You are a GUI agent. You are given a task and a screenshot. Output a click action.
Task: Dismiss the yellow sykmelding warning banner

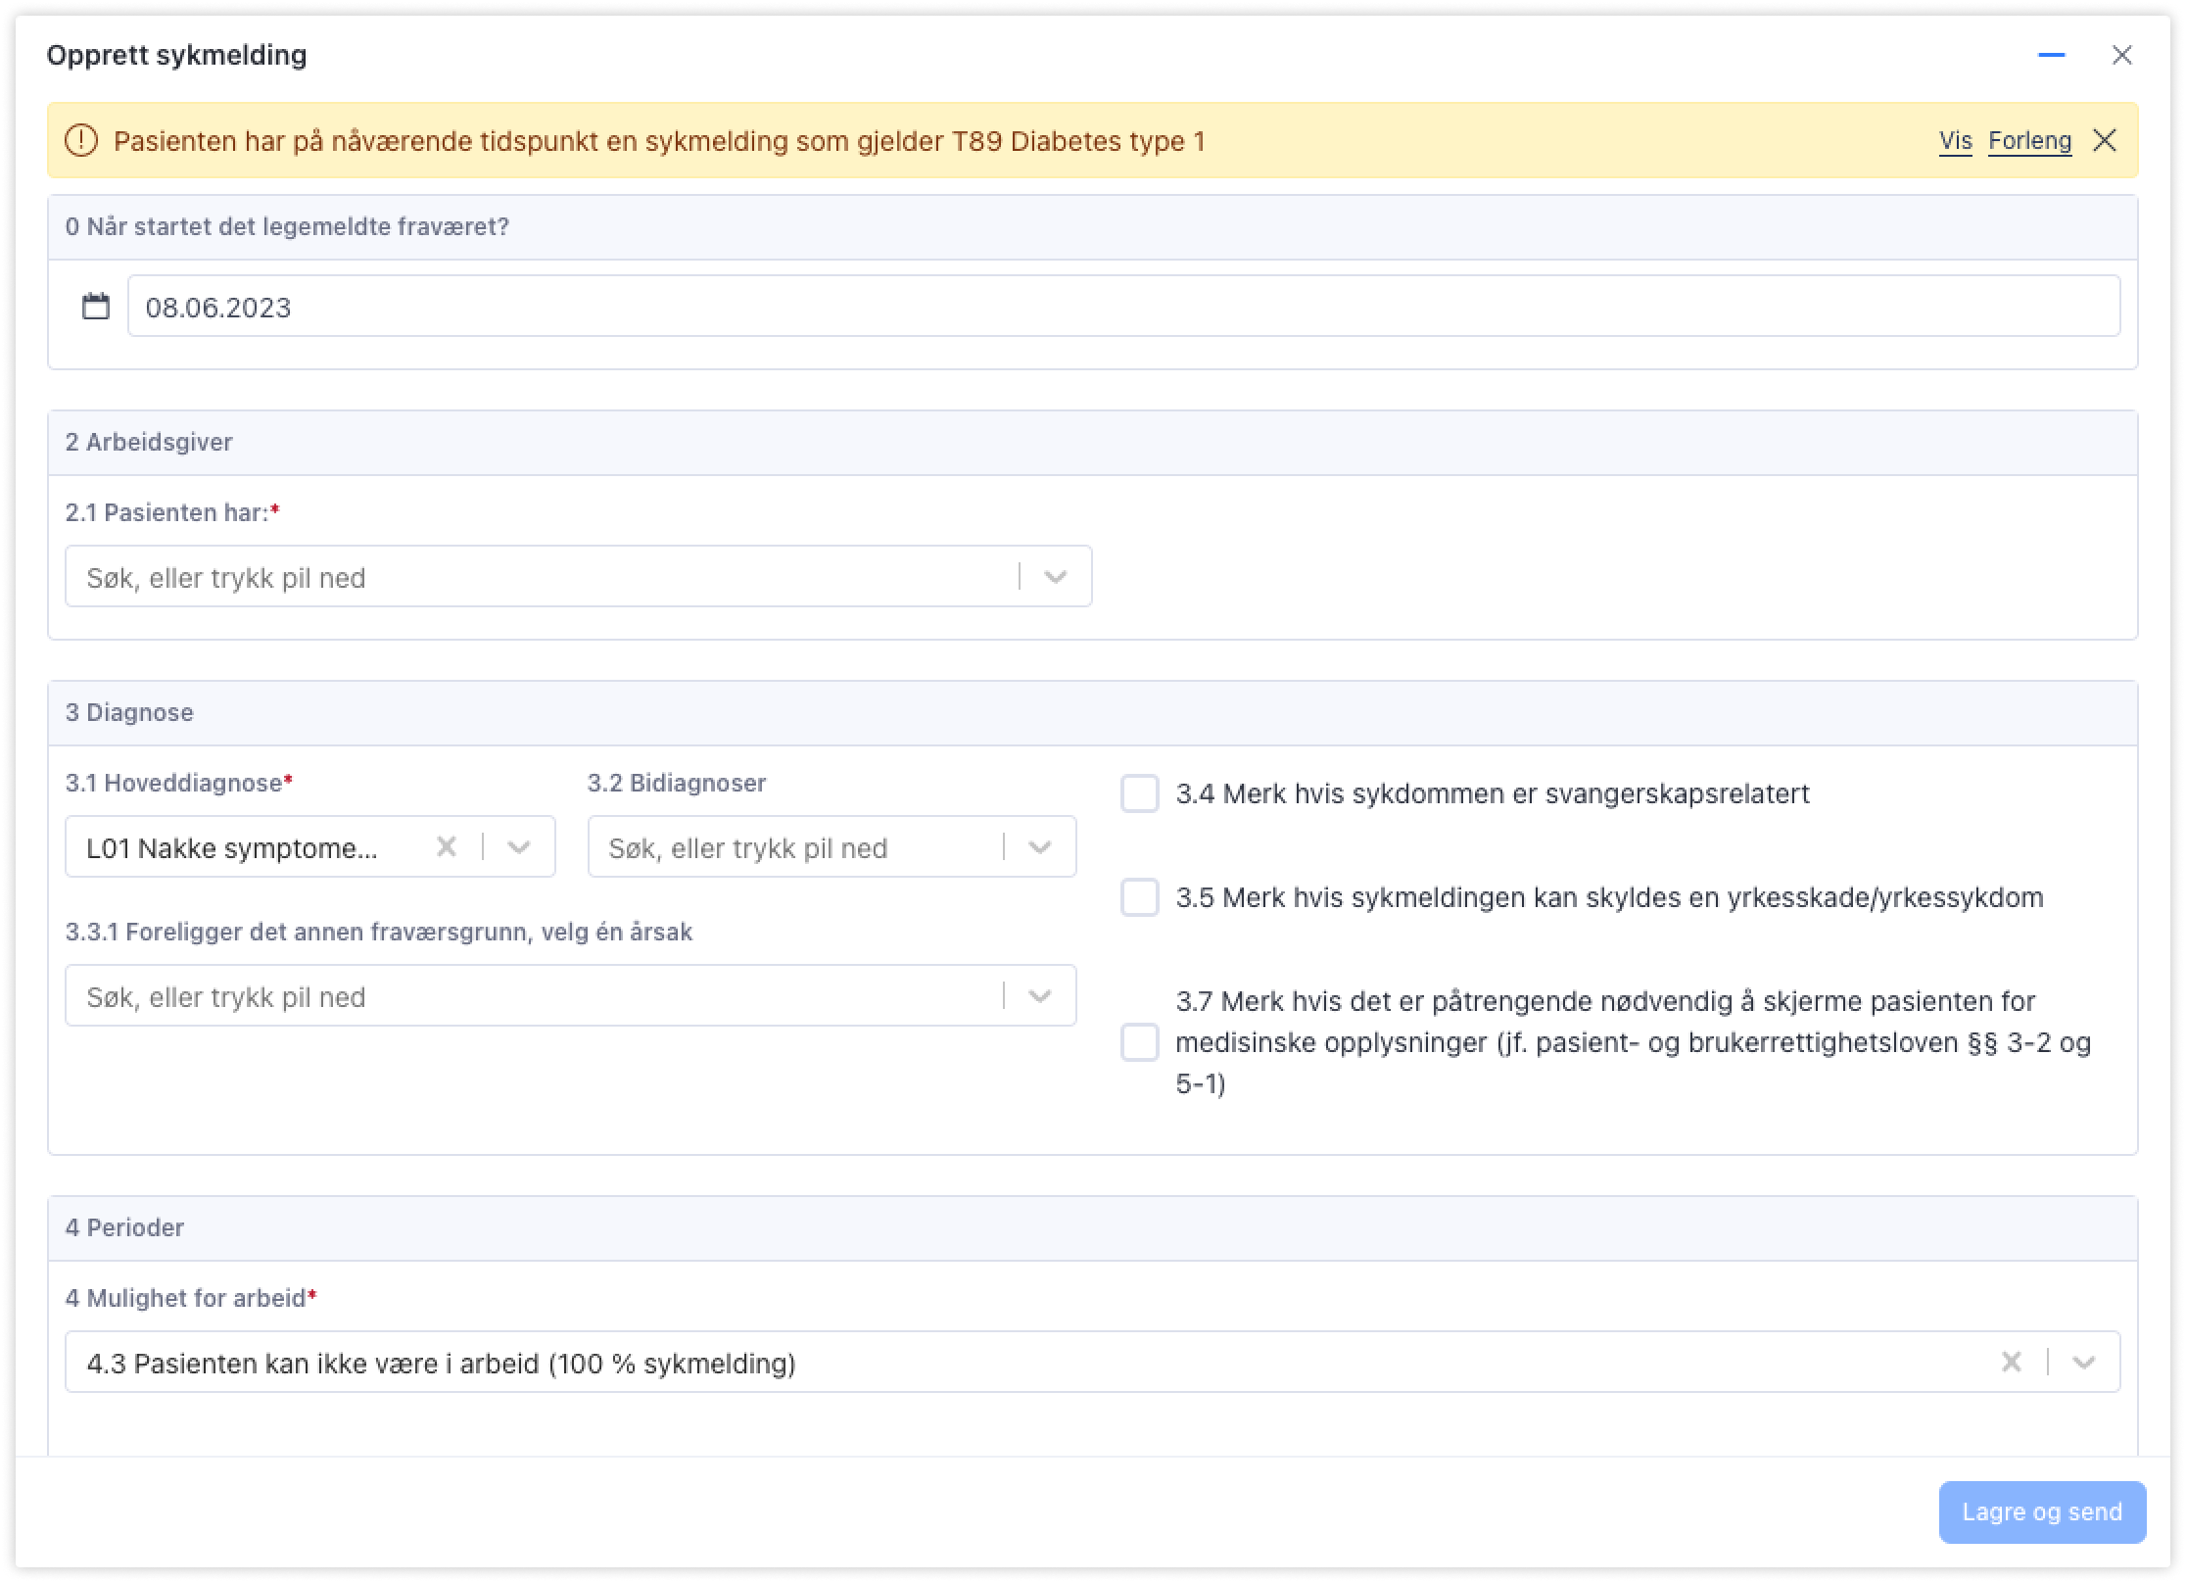pos(2105,141)
